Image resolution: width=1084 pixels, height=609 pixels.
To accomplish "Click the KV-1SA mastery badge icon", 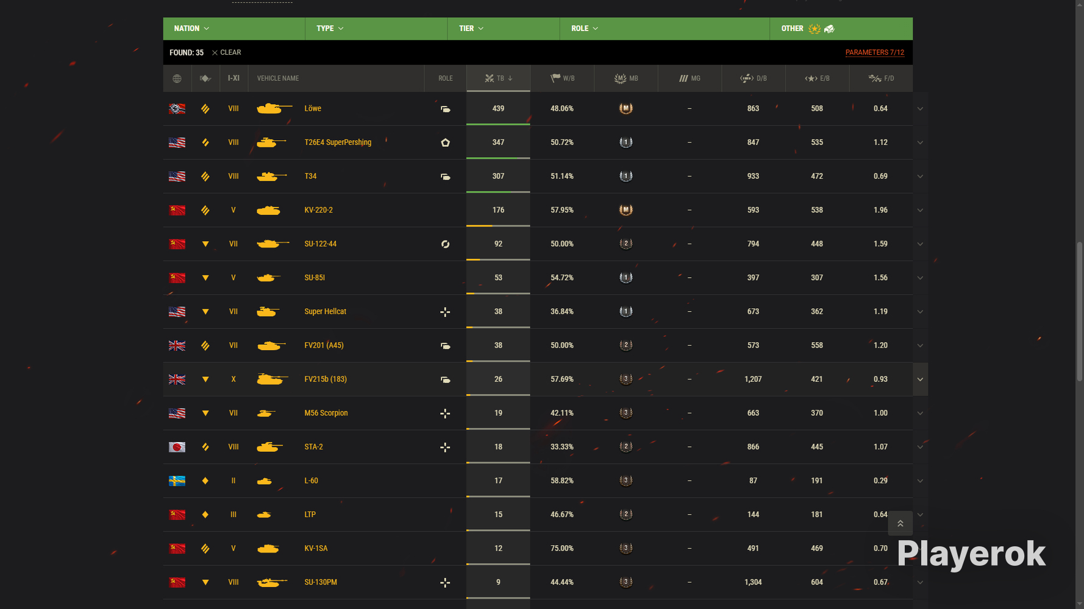I will pyautogui.click(x=626, y=548).
